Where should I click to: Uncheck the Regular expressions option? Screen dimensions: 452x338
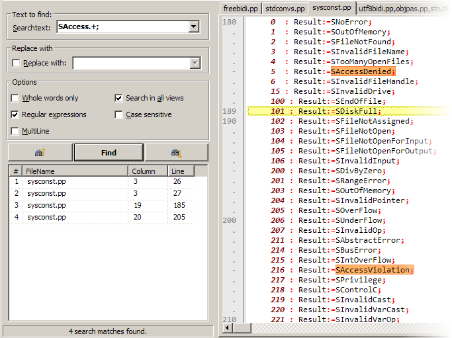point(15,114)
